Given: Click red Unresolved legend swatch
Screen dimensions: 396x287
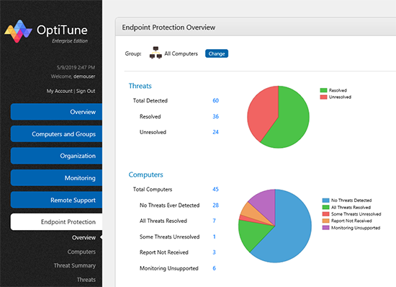Looking at the screenshot, I should pos(323,97).
